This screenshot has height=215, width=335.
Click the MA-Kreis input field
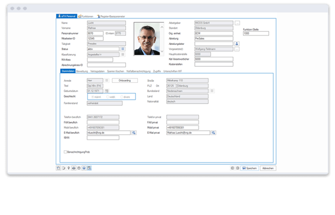pos(100,60)
